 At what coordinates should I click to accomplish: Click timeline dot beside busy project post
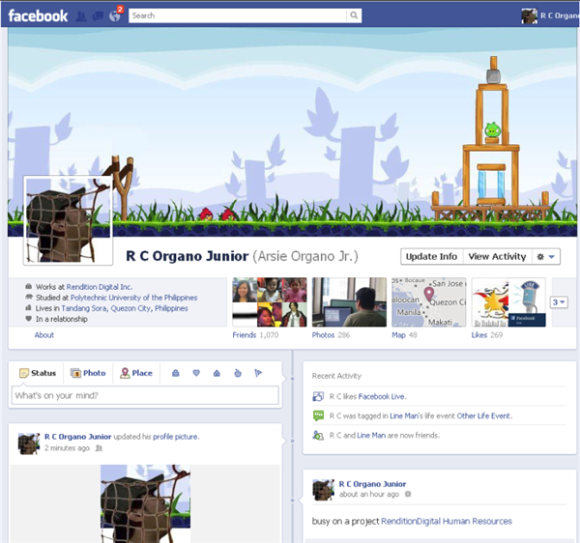(292, 500)
